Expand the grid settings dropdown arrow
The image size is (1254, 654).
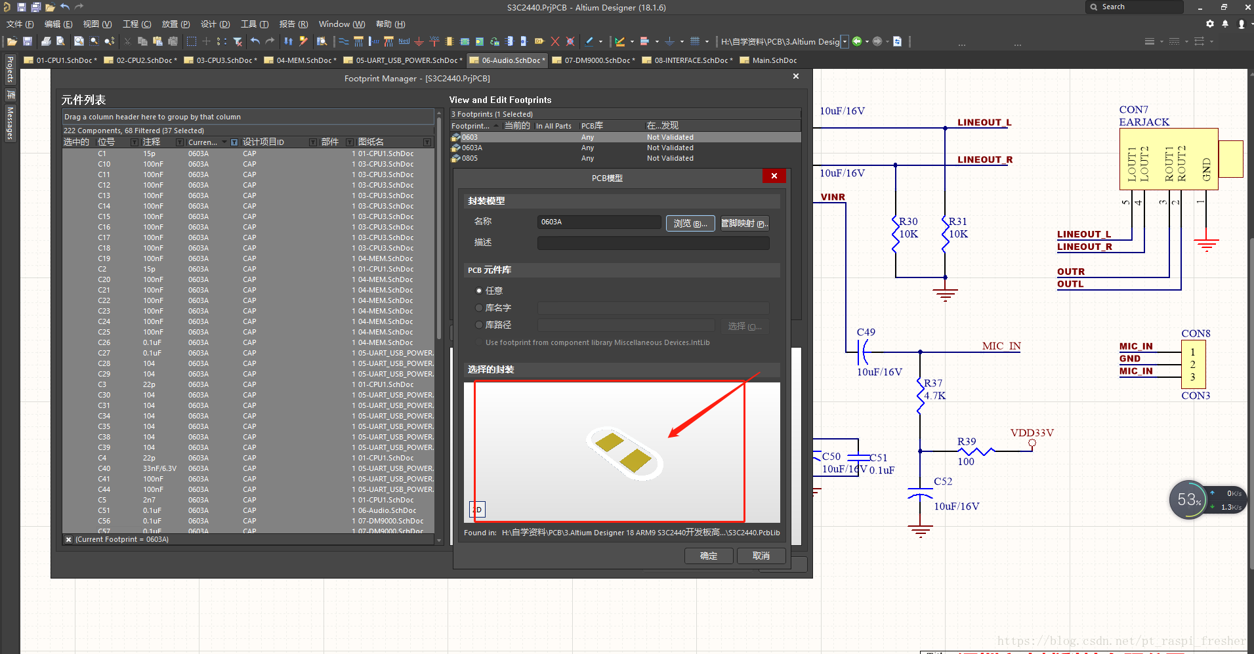707,41
